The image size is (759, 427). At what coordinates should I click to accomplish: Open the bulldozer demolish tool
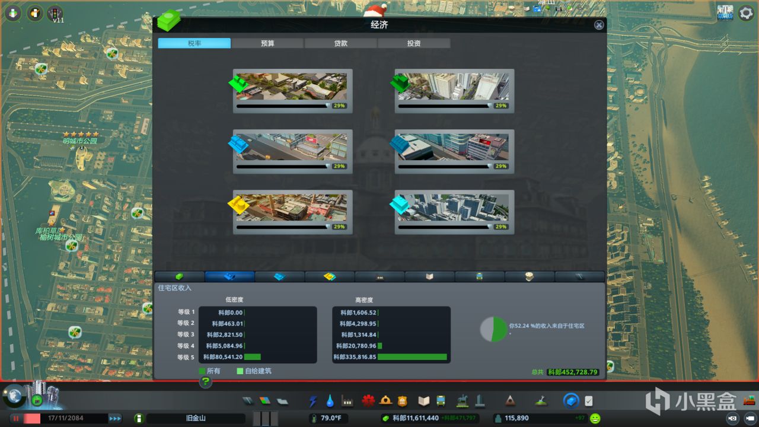tap(748, 401)
